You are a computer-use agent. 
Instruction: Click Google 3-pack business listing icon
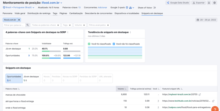[x=131, y=8]
